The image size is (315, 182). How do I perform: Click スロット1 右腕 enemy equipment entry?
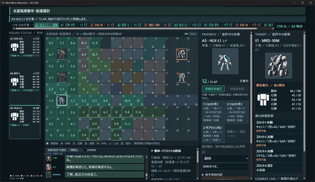click(x=278, y=126)
